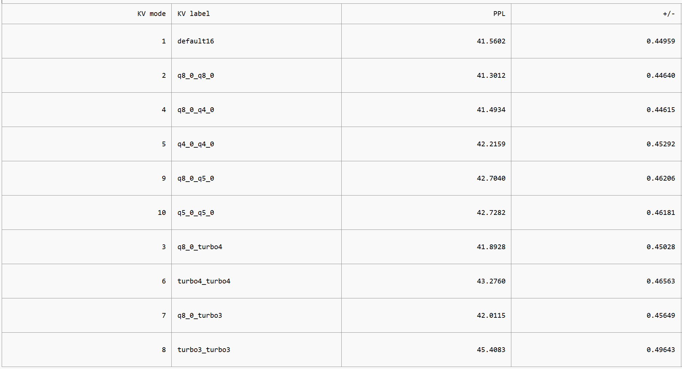Click KV mode cell showing 10
Viewport: 682px width, 369px height.
click(87, 213)
